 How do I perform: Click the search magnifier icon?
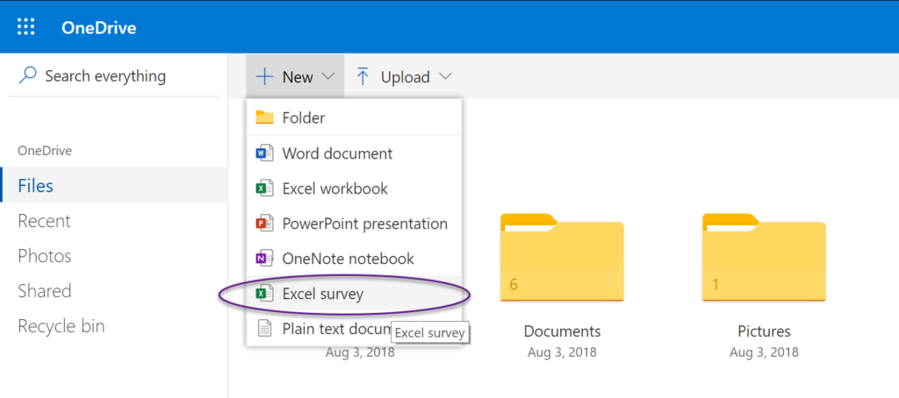pyautogui.click(x=28, y=76)
